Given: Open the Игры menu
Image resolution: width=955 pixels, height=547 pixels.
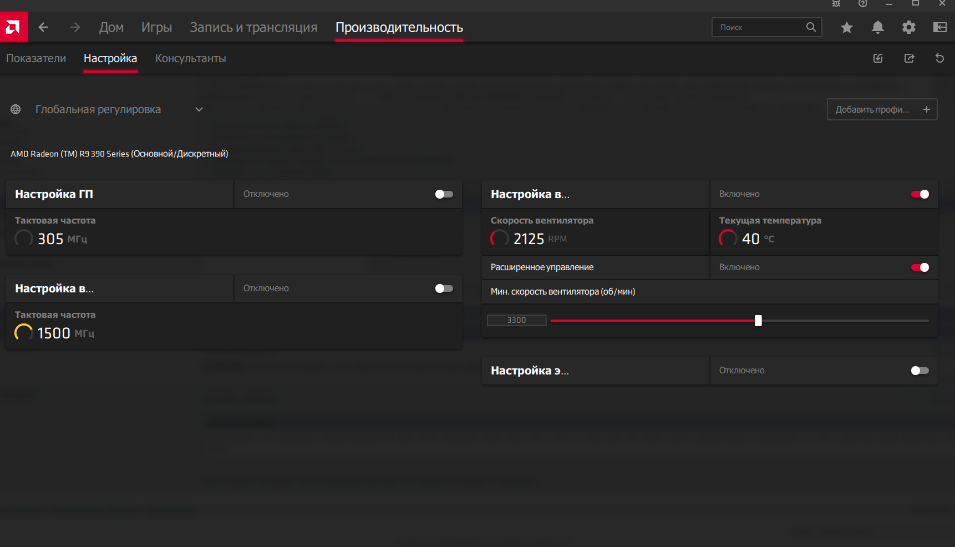Looking at the screenshot, I should pyautogui.click(x=156, y=27).
